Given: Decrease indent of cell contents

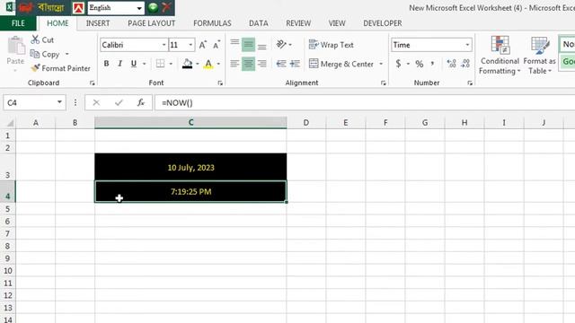Looking at the screenshot, I should pyautogui.click(x=281, y=64).
